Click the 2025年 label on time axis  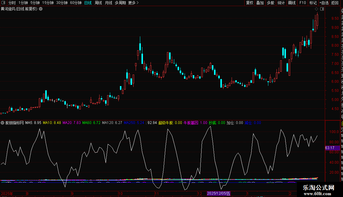[x=7, y=193]
